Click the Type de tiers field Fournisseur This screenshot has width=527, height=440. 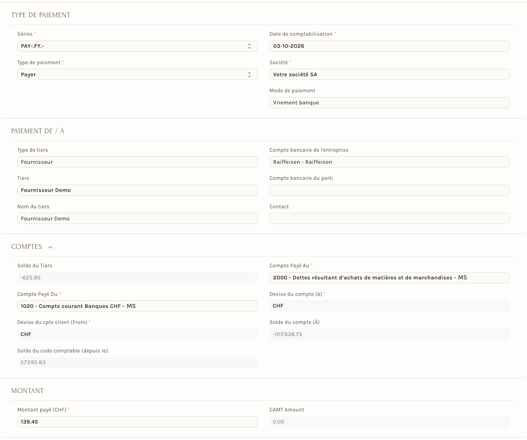click(x=137, y=162)
